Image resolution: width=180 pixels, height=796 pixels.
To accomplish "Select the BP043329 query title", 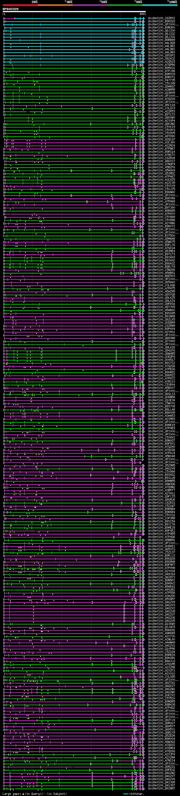I will [10, 9].
